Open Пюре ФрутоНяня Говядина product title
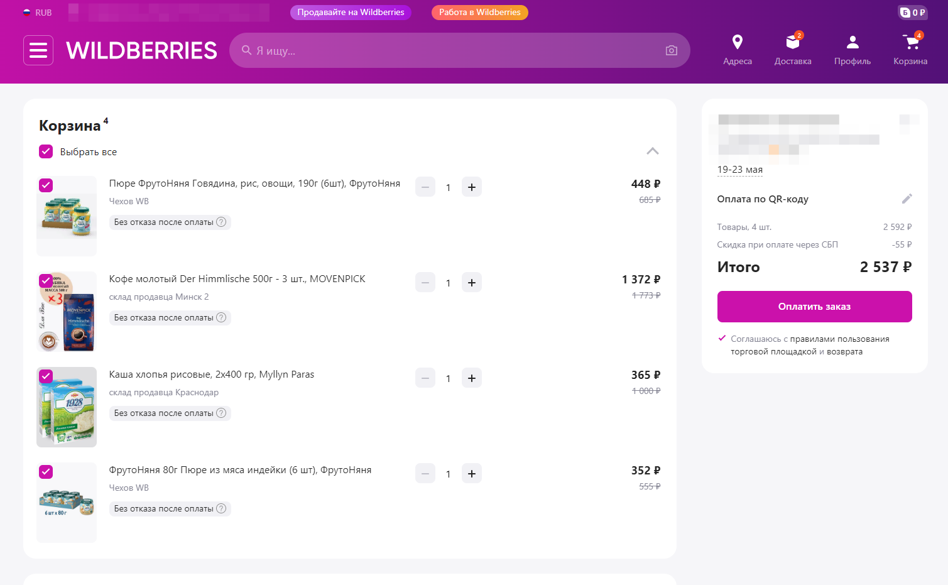 coord(254,183)
